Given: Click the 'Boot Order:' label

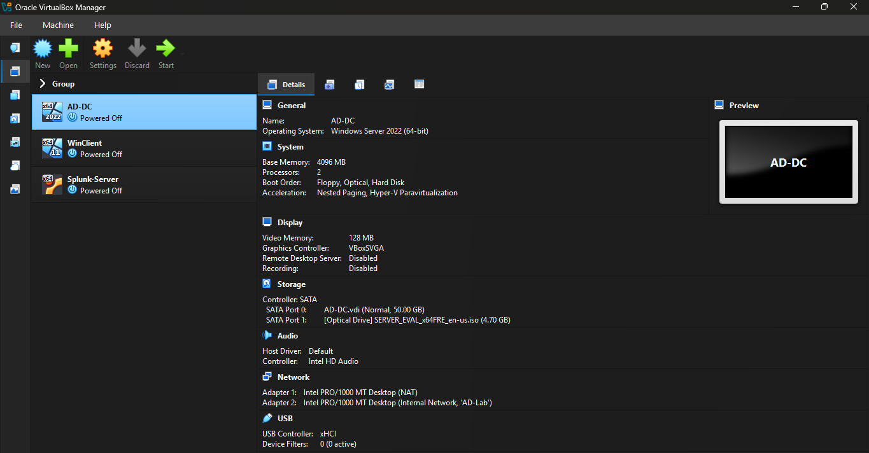Looking at the screenshot, I should coord(281,183).
